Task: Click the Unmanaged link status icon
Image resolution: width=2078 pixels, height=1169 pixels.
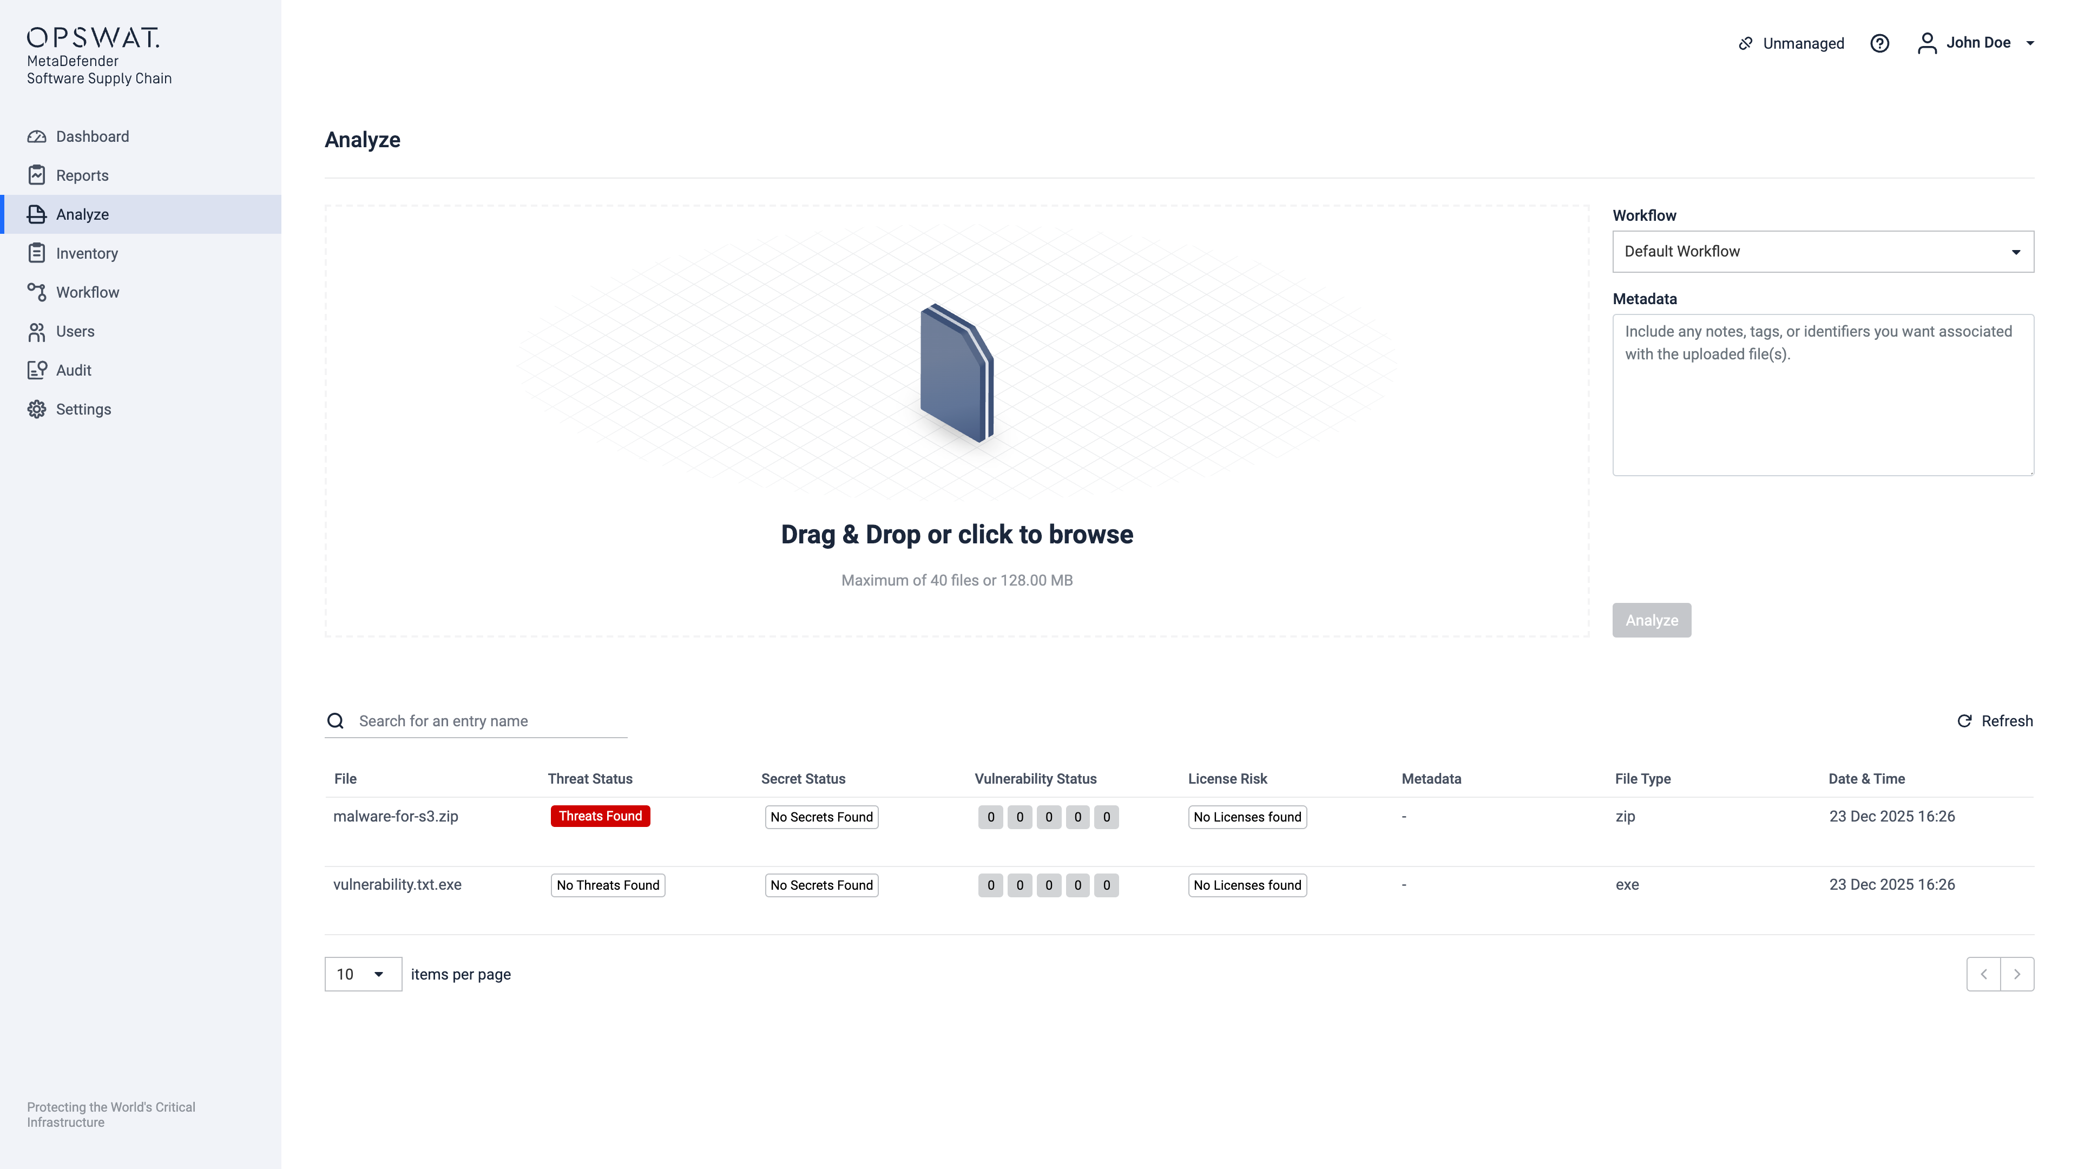Action: tap(1746, 43)
